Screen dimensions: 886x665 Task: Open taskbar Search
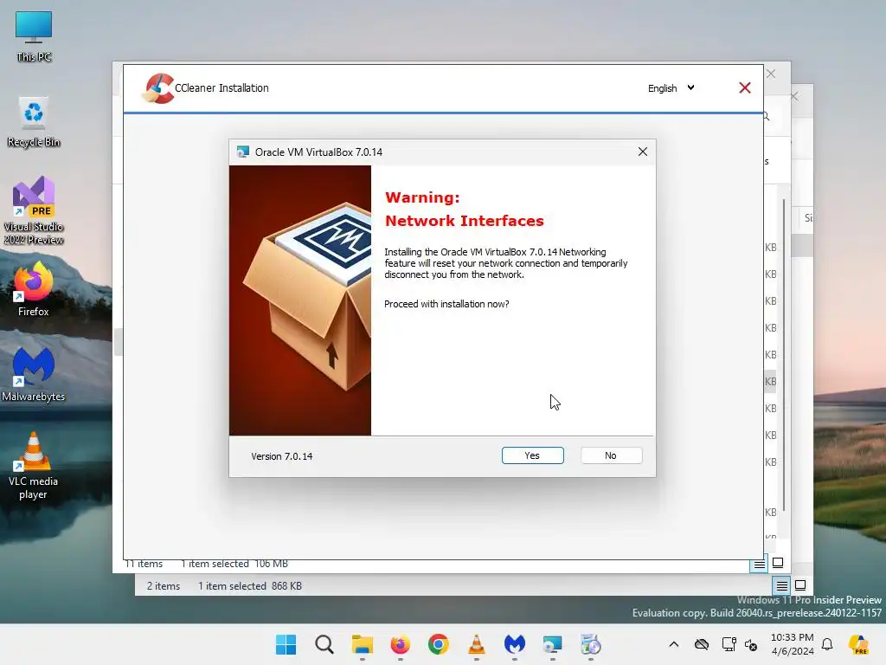pos(324,644)
